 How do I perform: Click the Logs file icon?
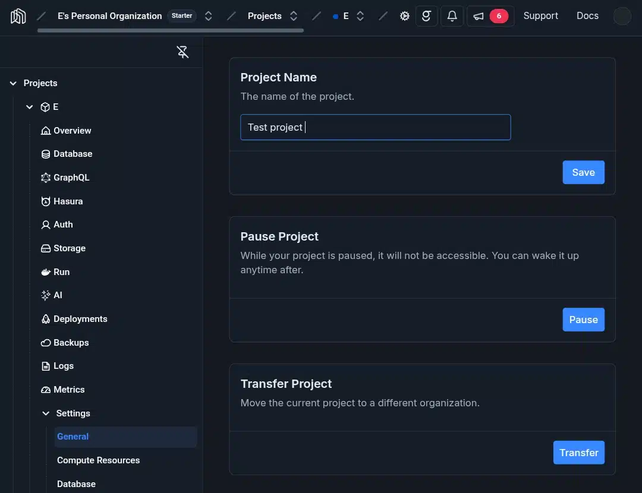click(45, 366)
